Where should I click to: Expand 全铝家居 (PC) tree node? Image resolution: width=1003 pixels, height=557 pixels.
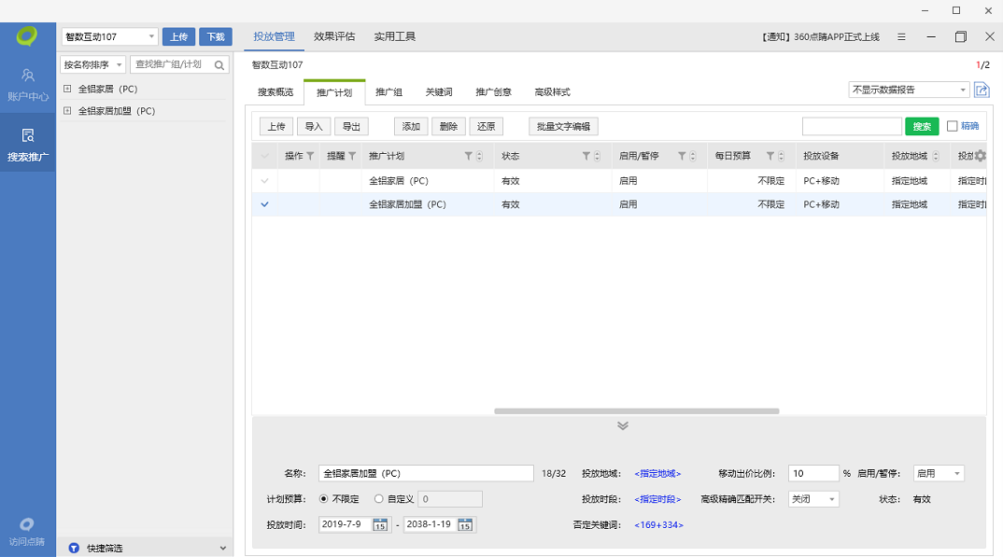coord(67,90)
